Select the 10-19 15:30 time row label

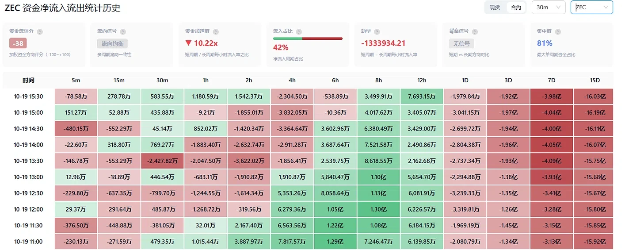(28, 96)
